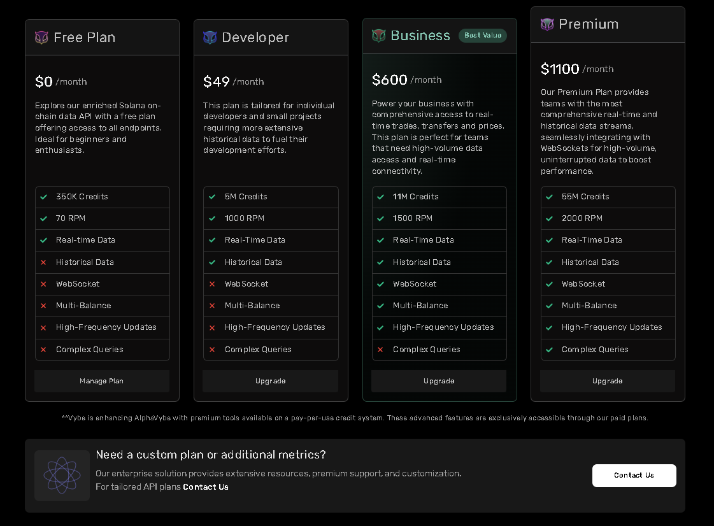This screenshot has height=526, width=714.
Task: Upgrade to the Developer plan
Action: pyautogui.click(x=271, y=381)
